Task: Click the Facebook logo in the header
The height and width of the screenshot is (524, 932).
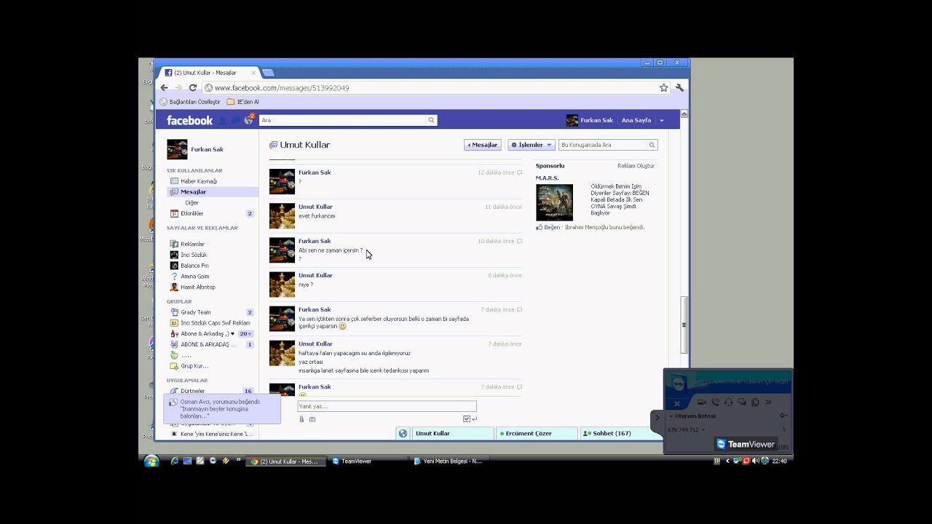Action: coord(189,121)
